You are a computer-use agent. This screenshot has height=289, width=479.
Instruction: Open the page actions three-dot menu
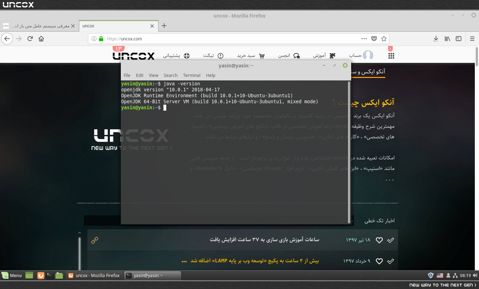(x=365, y=39)
